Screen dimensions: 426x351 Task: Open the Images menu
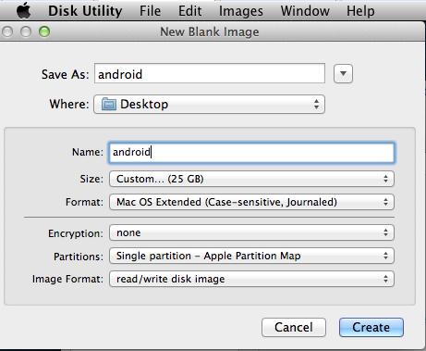(241, 11)
